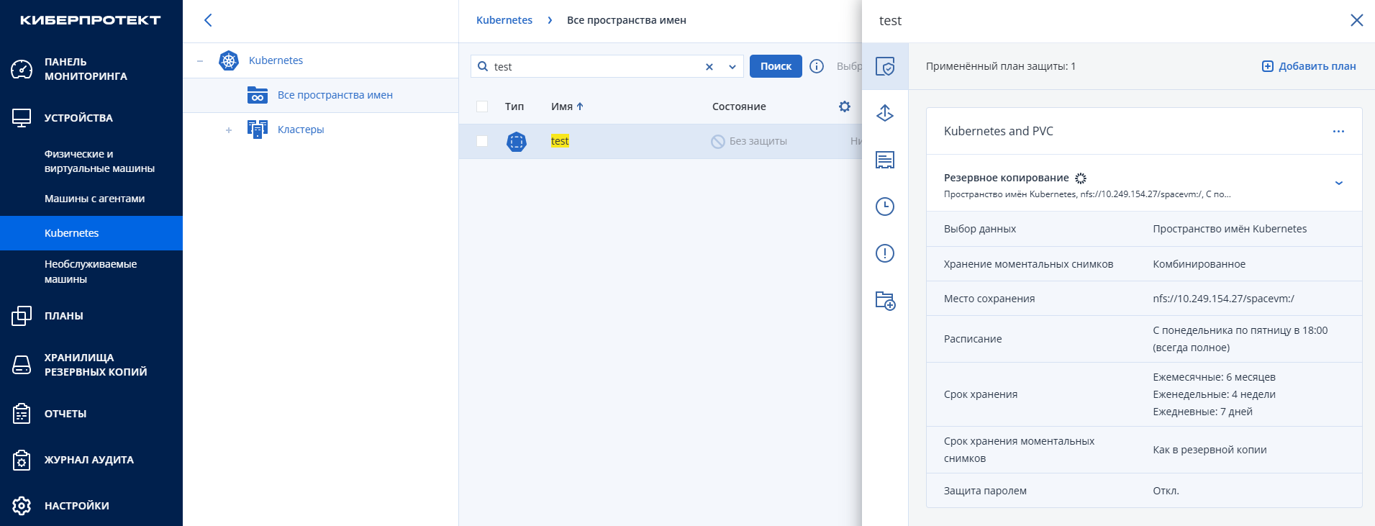Open the activities clock tab icon
1375x526 pixels.
[x=885, y=207]
